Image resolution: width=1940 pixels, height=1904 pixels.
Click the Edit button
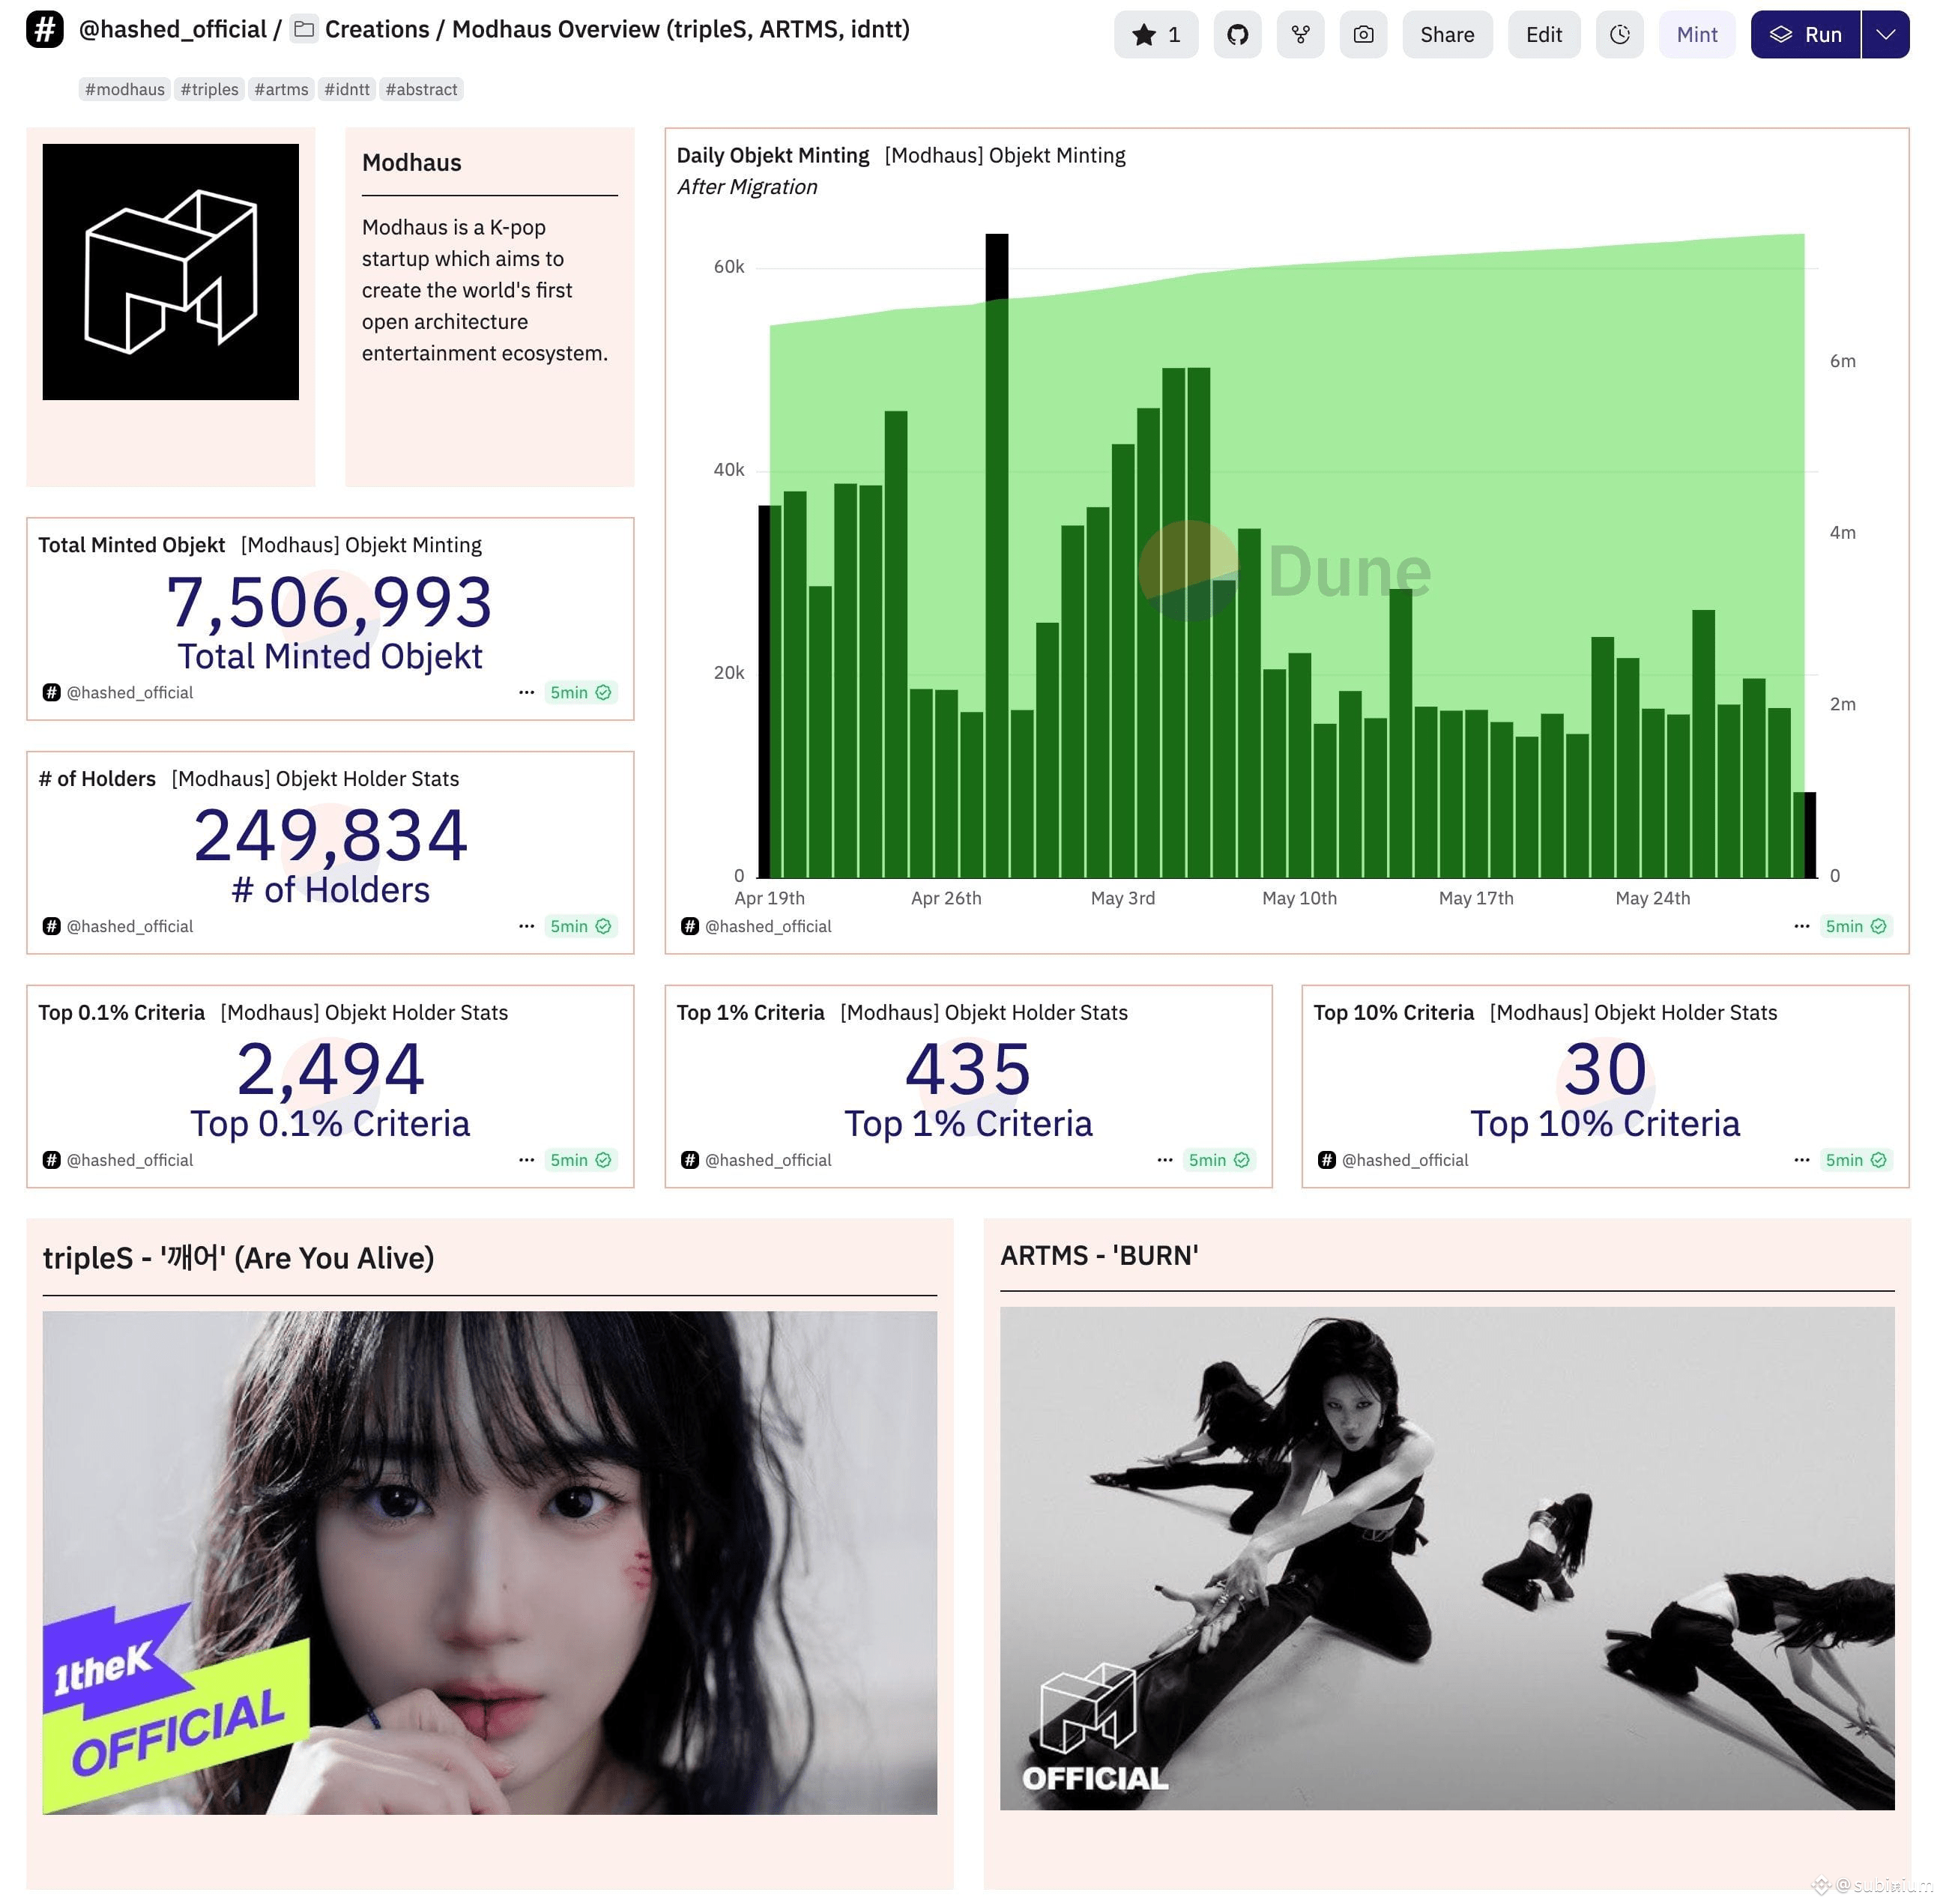(x=1544, y=35)
